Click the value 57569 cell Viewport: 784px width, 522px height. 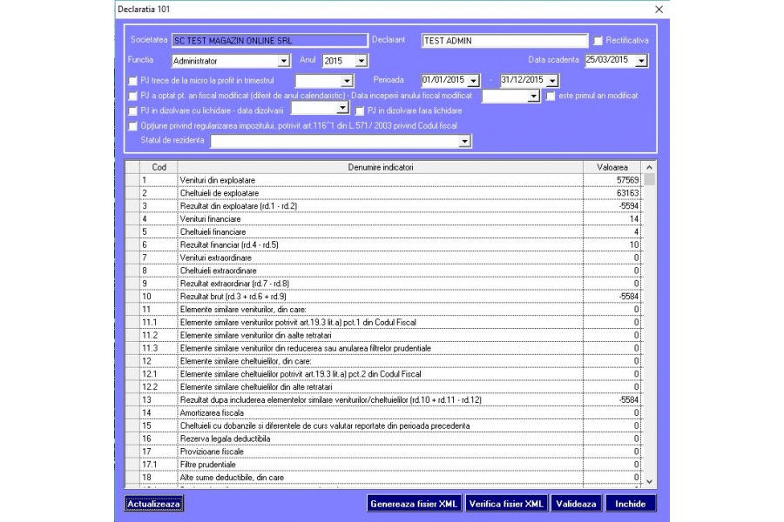612,180
